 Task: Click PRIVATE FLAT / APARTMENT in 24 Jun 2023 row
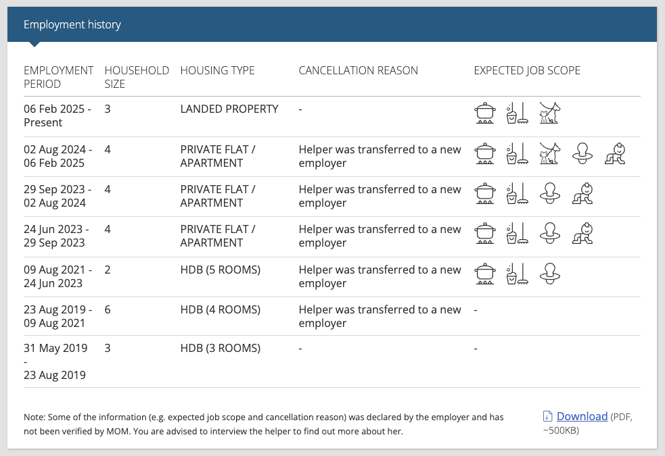[218, 236]
